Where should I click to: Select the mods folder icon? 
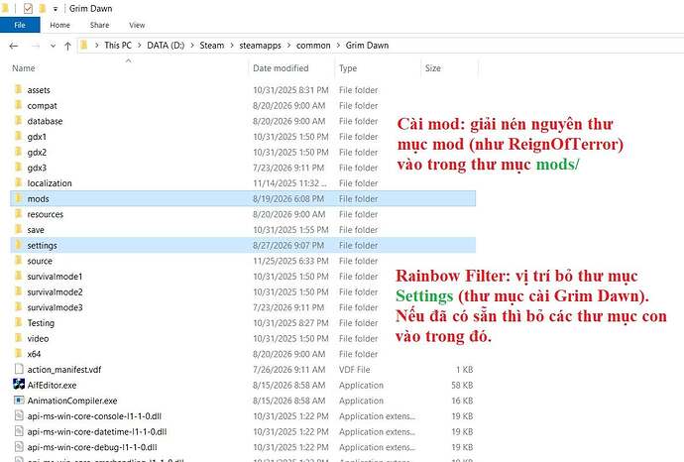pos(18,198)
